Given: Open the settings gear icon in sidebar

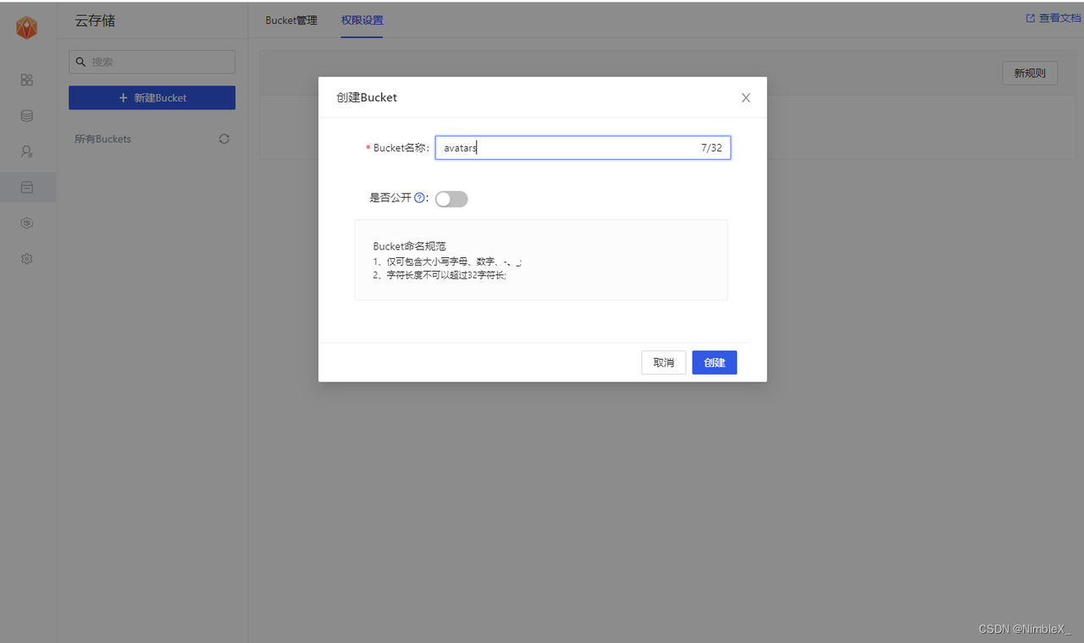Looking at the screenshot, I should [x=26, y=259].
